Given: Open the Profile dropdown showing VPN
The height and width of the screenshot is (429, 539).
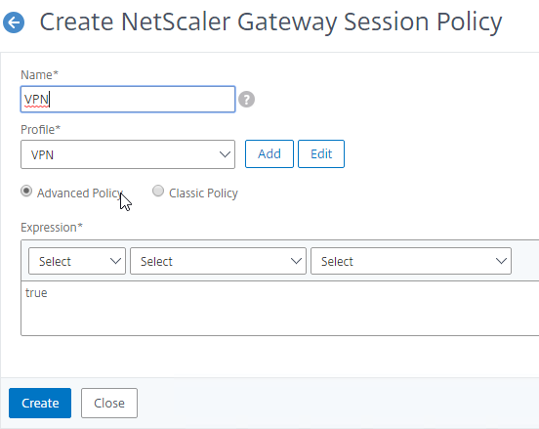Looking at the screenshot, I should coord(128,154).
